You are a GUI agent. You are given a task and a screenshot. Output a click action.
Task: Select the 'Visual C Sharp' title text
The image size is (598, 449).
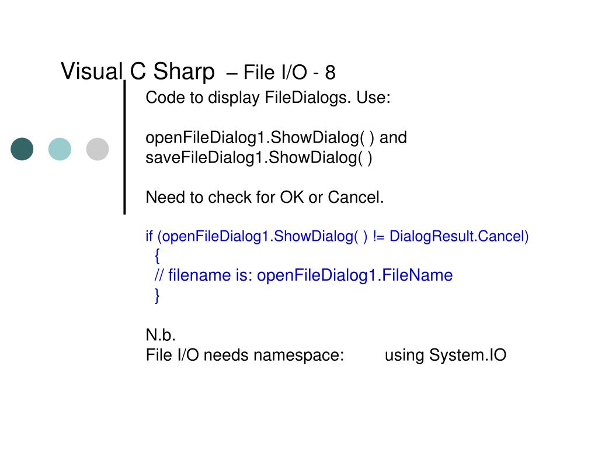[138, 71]
